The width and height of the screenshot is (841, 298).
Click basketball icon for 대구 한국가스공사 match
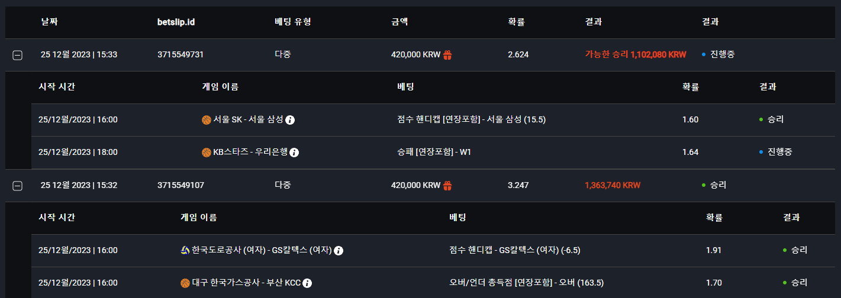185,283
